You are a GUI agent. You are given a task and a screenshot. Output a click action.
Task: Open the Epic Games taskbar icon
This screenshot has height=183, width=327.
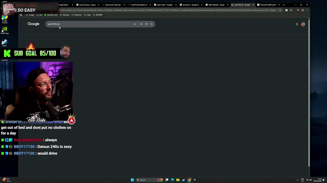195,180
